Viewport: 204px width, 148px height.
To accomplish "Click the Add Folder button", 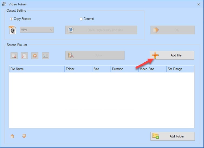I will click(172, 136).
